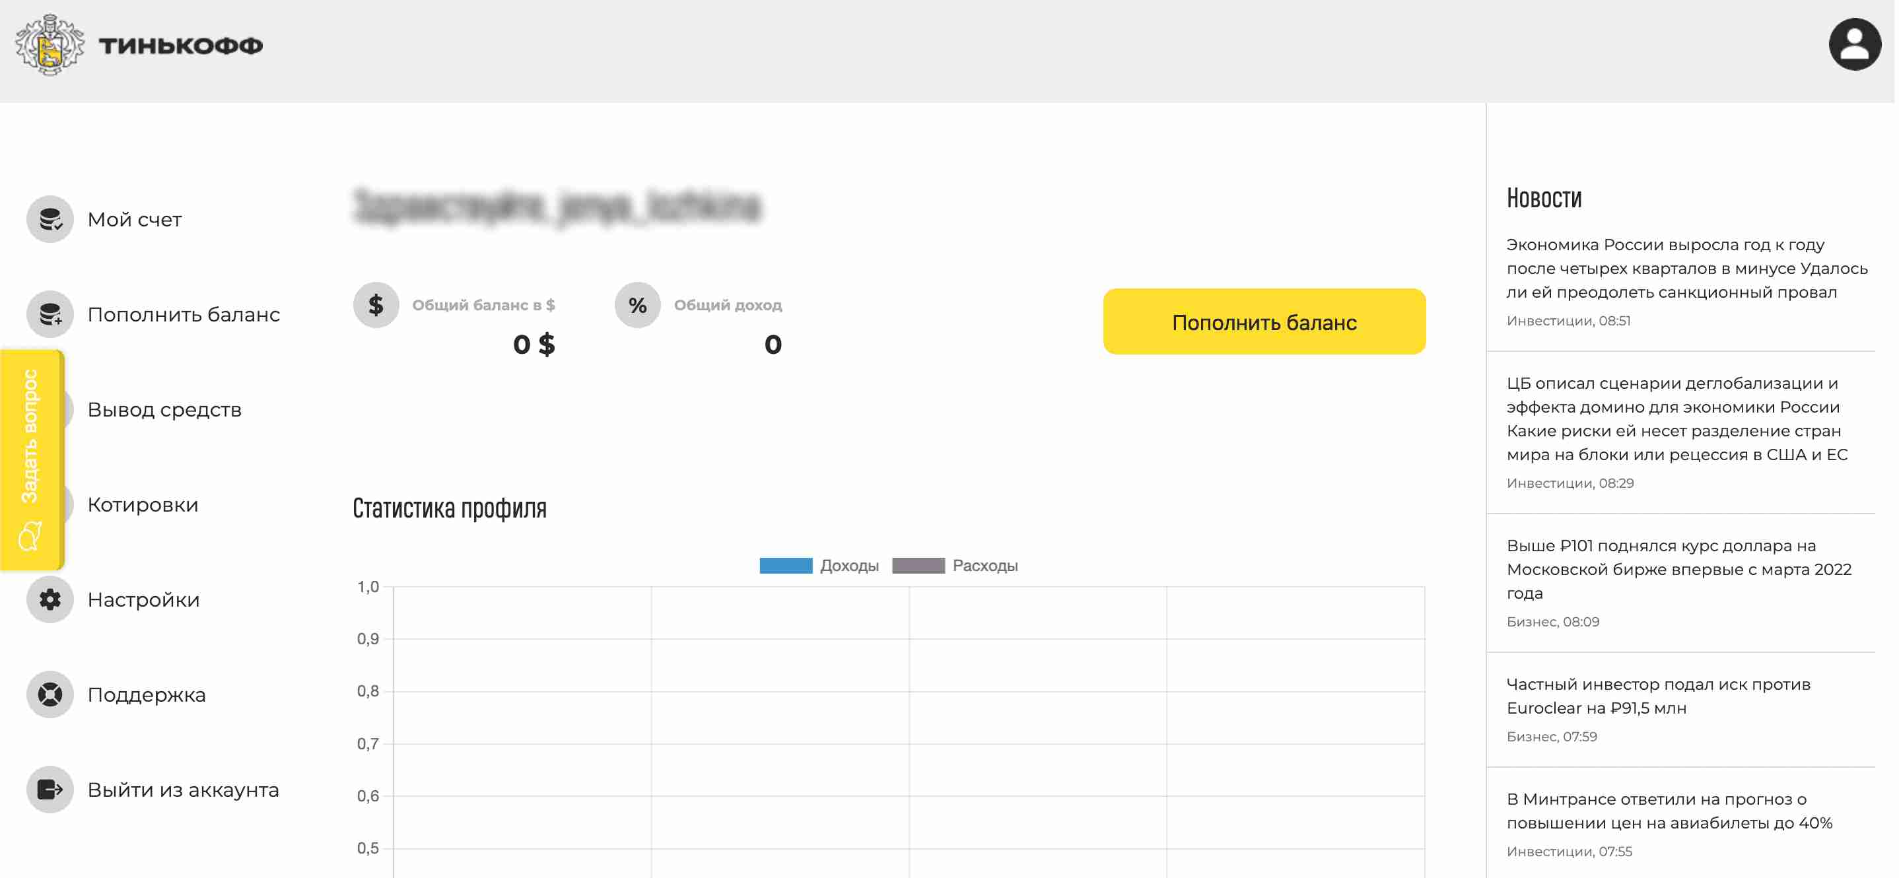Screen dimensions: 1899x878
Task: Open Пополнить баланс in the sidebar
Action: tap(184, 315)
